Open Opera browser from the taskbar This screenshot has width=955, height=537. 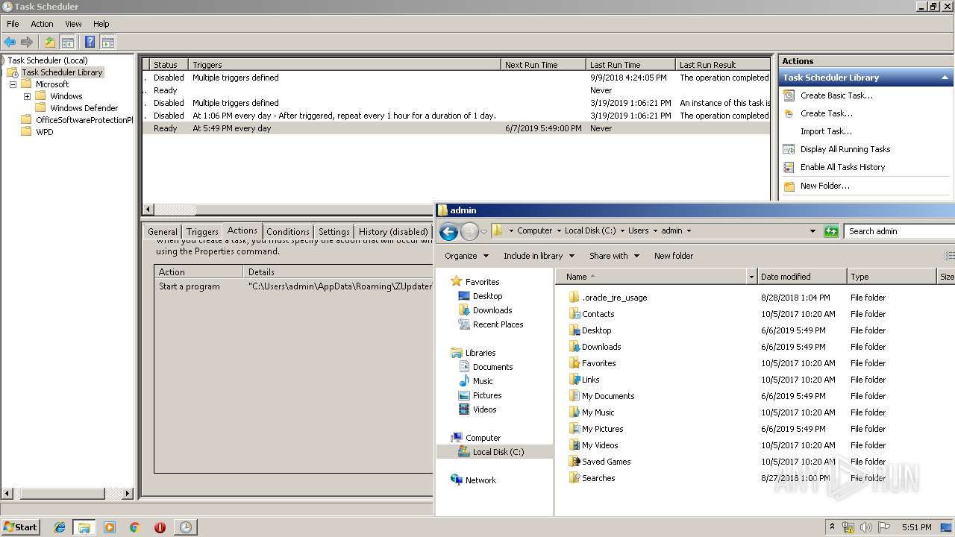point(160,527)
